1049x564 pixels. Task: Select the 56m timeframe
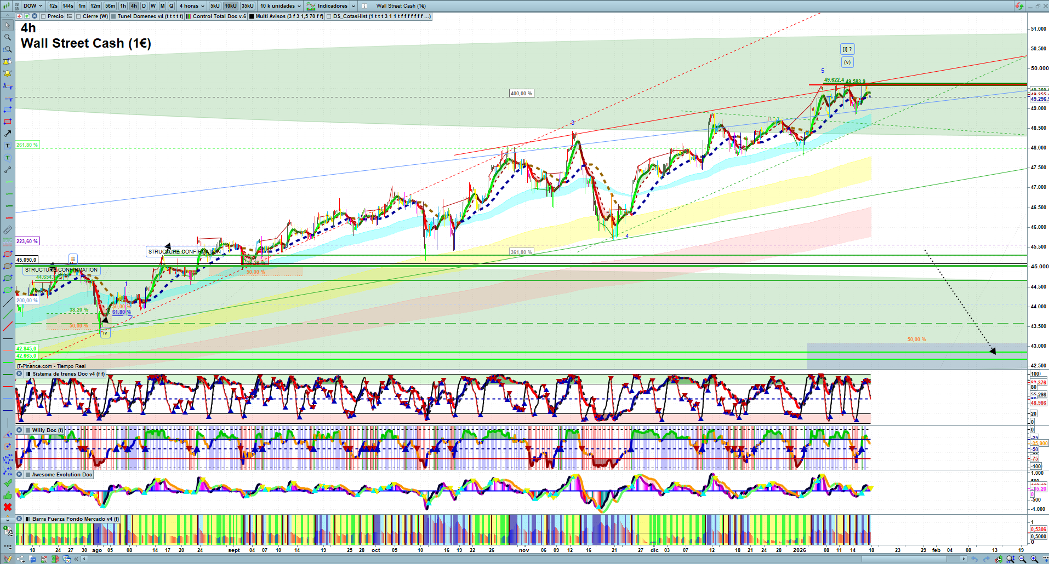[110, 6]
